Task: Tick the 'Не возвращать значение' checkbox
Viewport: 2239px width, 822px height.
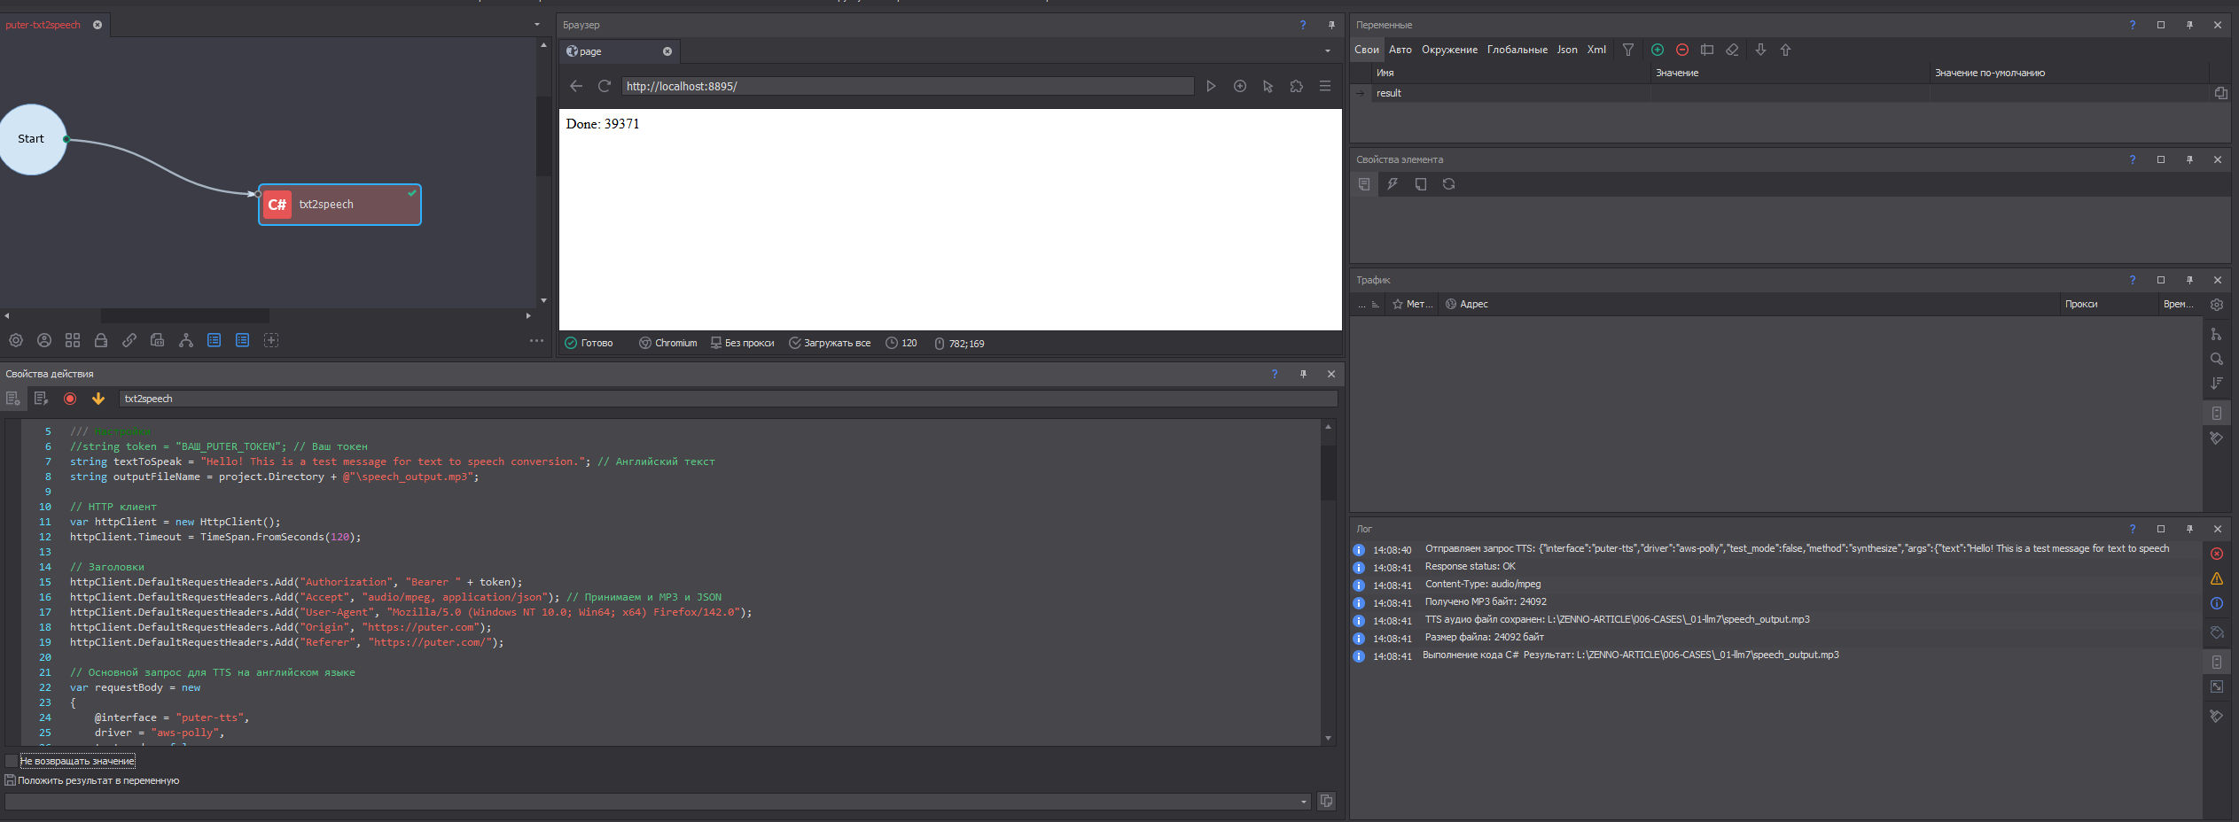Action: [11, 761]
